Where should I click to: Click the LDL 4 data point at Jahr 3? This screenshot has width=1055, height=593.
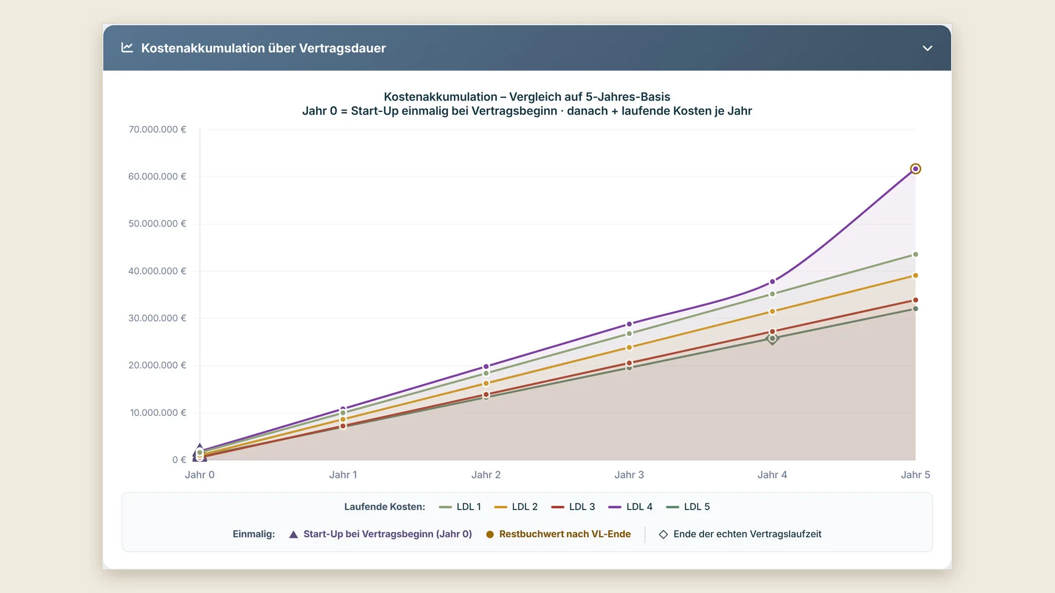click(629, 324)
